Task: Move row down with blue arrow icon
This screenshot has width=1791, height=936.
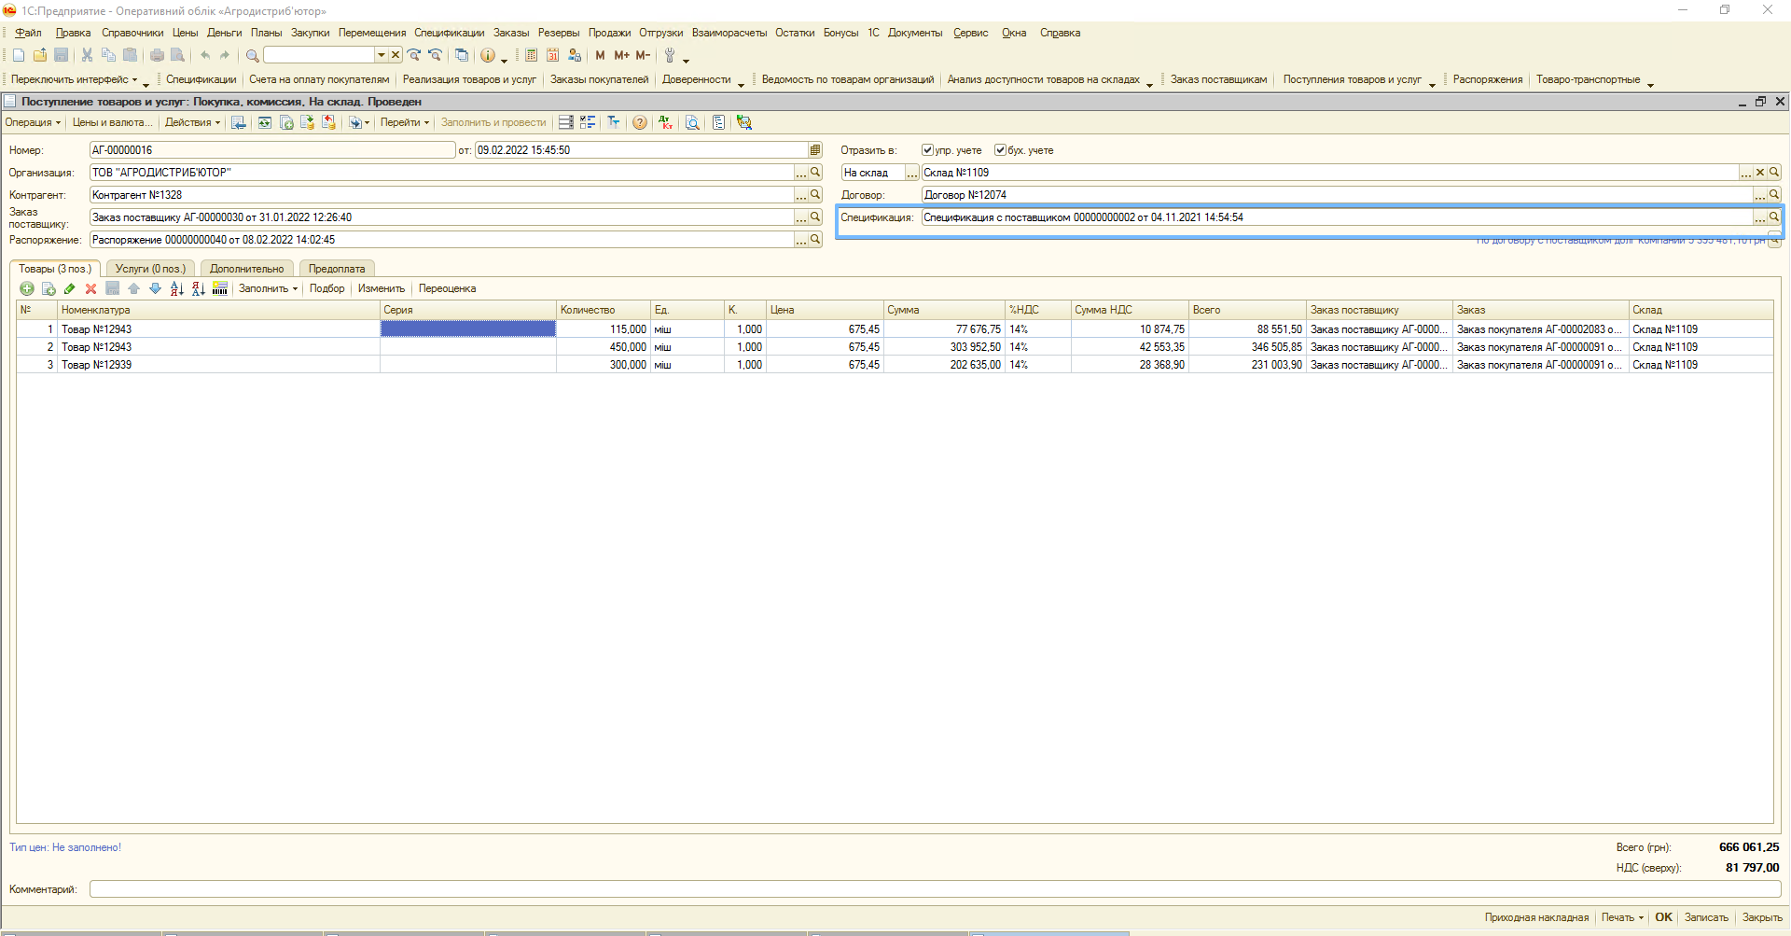Action: pyautogui.click(x=155, y=289)
